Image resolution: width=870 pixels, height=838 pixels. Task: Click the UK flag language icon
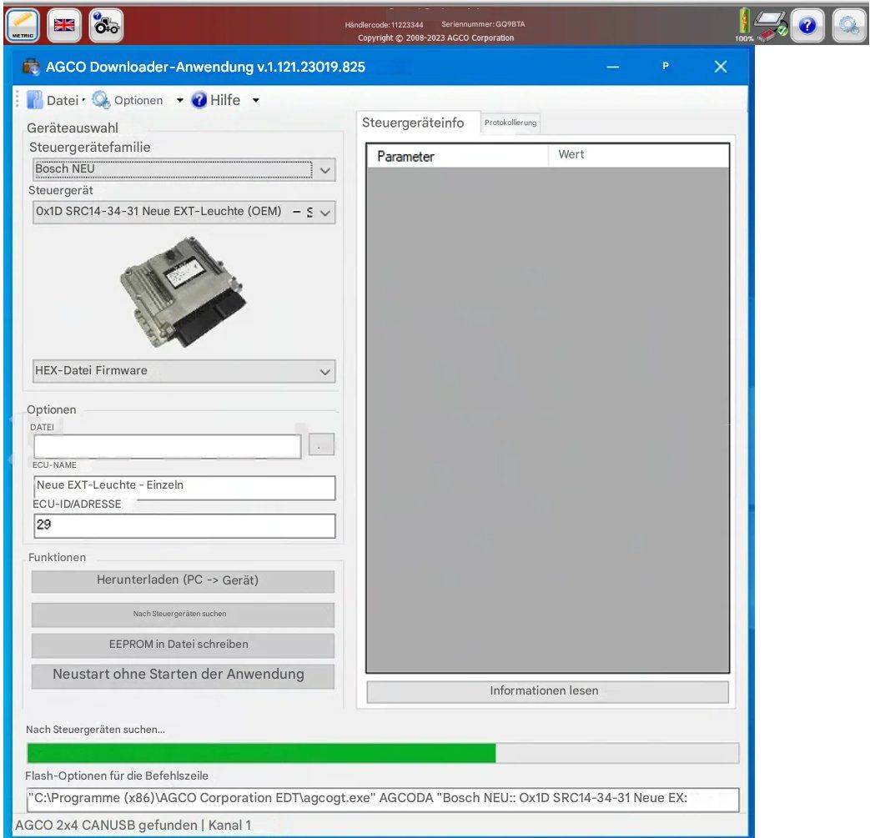[x=64, y=25]
